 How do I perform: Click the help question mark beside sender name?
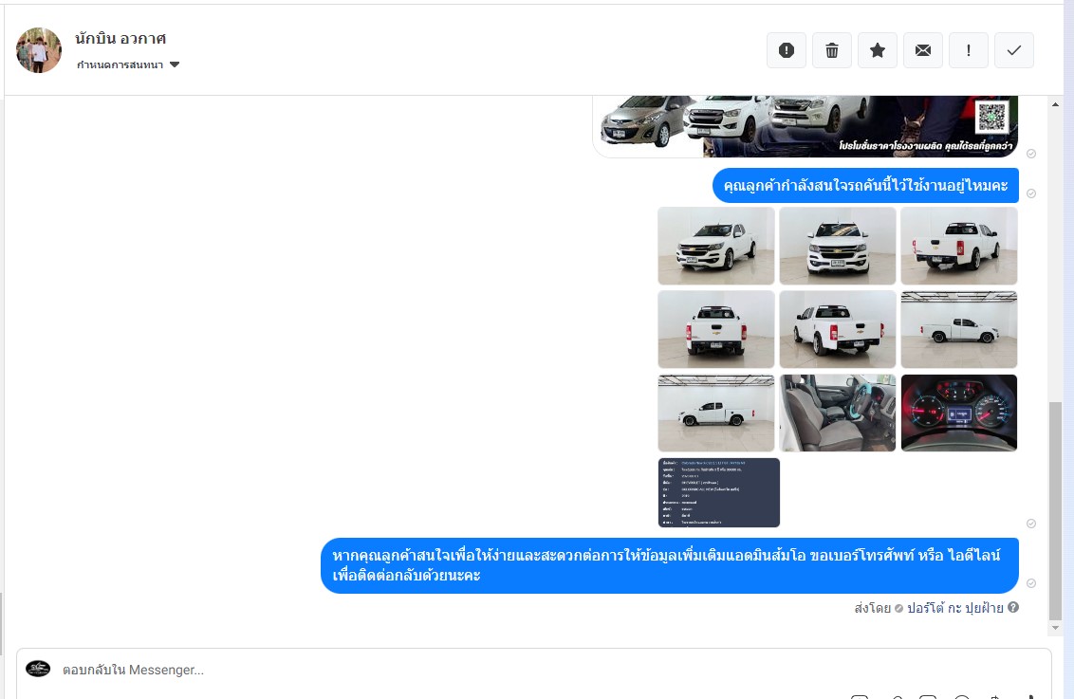pyautogui.click(x=1013, y=607)
